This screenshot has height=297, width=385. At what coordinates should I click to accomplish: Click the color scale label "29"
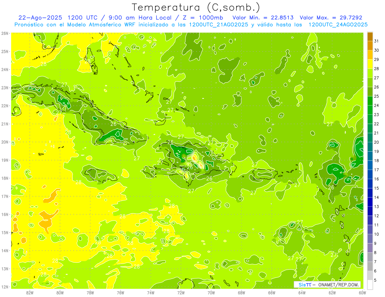[x=376, y=60]
